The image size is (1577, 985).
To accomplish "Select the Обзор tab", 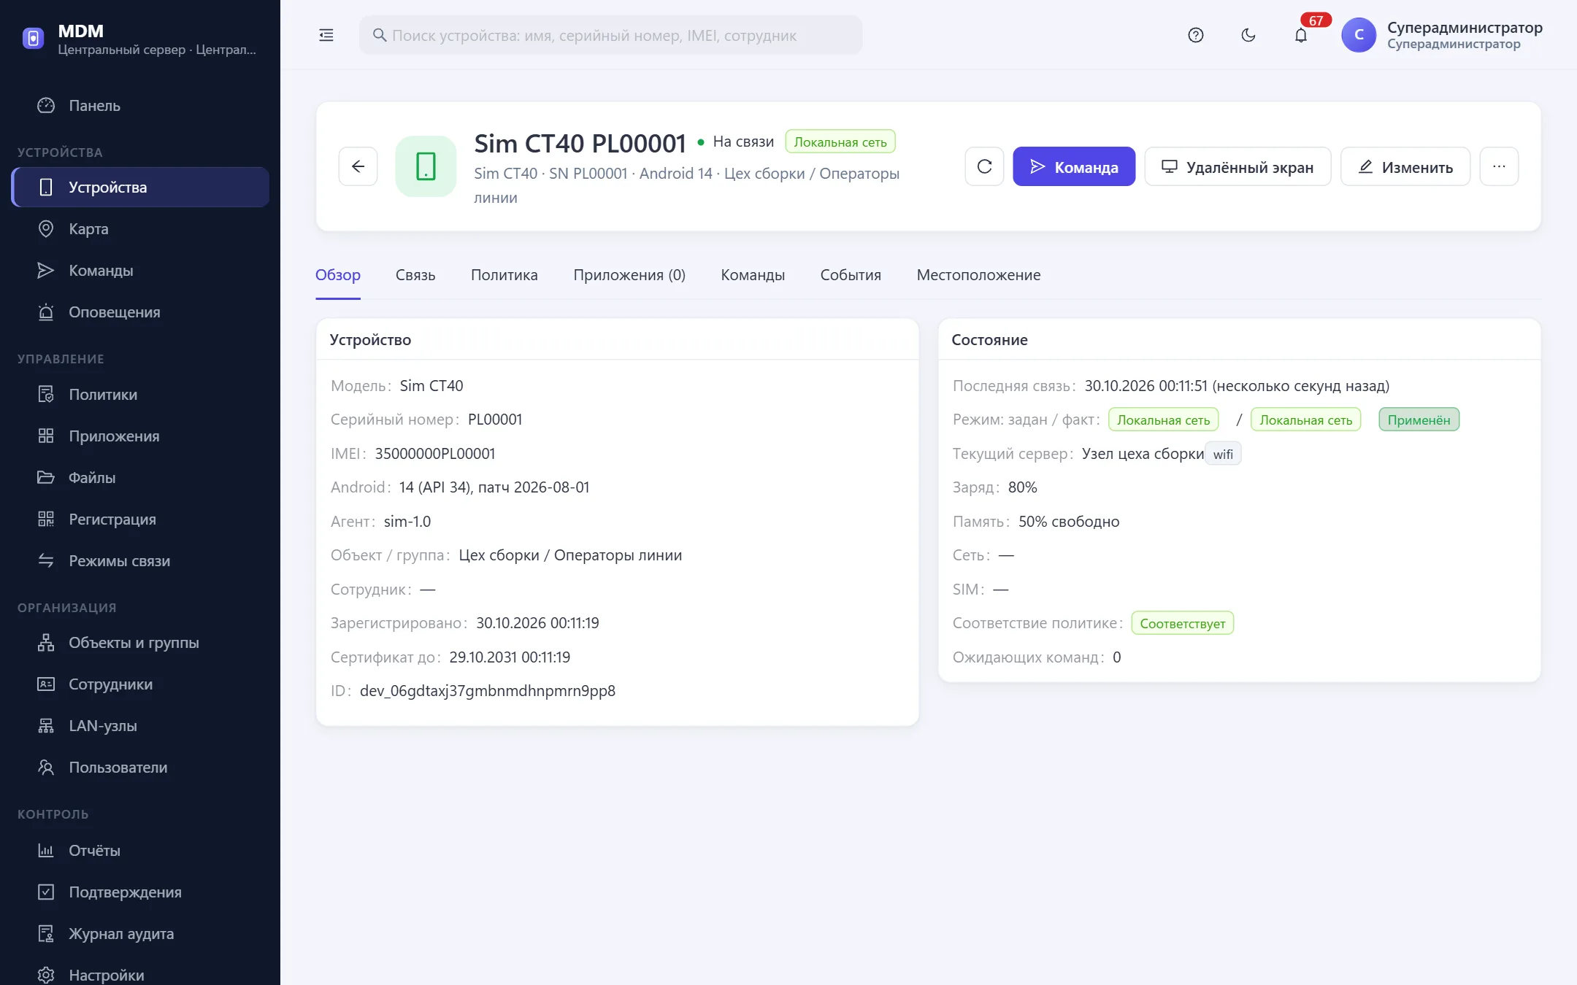I will coord(338,275).
